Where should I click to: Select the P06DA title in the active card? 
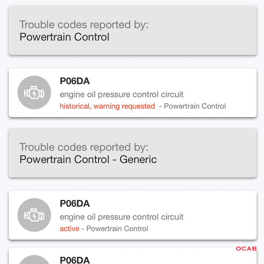pyautogui.click(x=75, y=204)
